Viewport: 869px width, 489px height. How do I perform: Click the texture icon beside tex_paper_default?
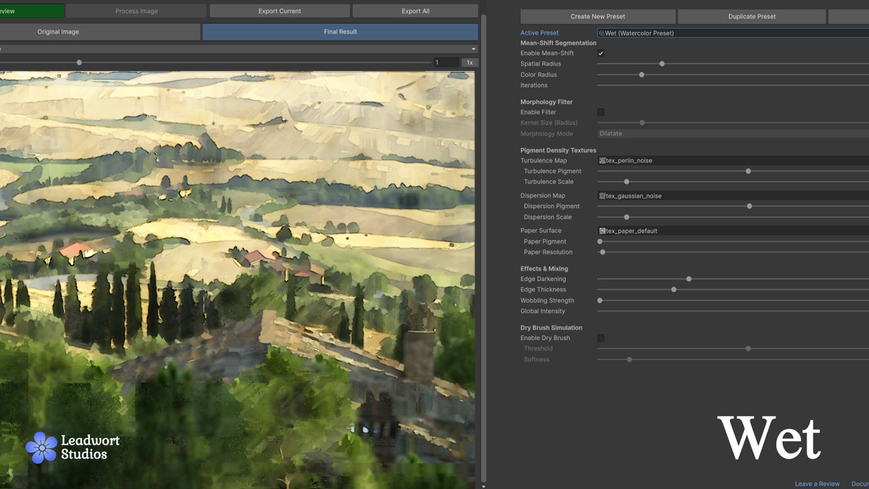coord(602,231)
